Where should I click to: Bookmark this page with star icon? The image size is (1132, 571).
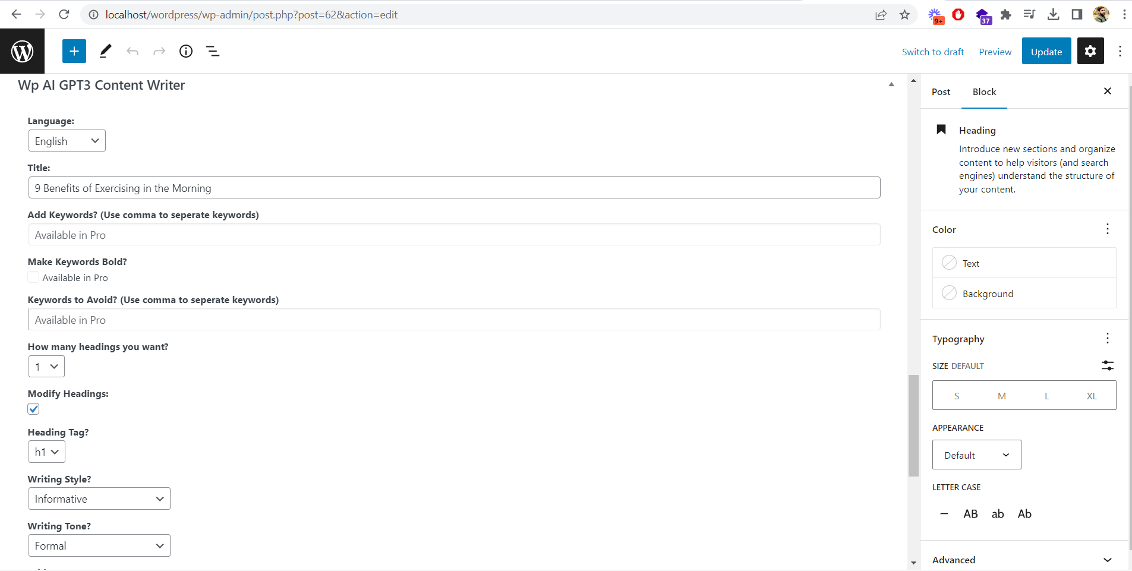pos(904,15)
